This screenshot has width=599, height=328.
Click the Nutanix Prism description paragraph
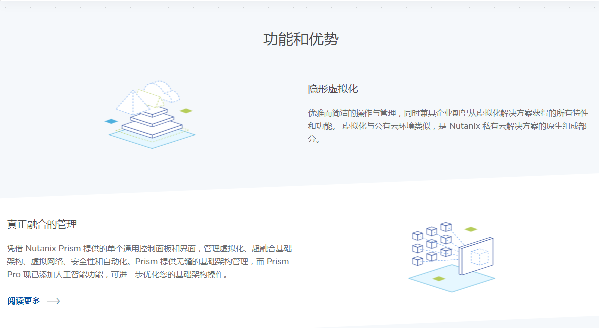click(149, 261)
